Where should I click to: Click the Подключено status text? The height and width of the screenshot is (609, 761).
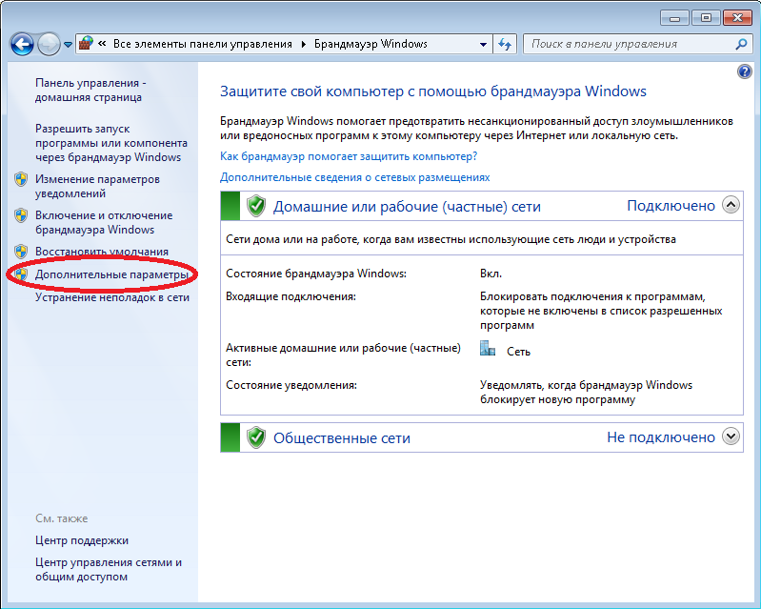pyautogui.click(x=671, y=206)
